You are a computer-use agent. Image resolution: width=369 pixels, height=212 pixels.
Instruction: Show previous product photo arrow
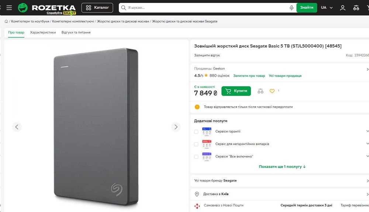pos(17,127)
